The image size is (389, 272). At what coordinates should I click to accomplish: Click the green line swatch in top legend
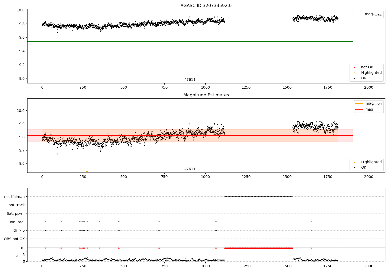(359, 14)
